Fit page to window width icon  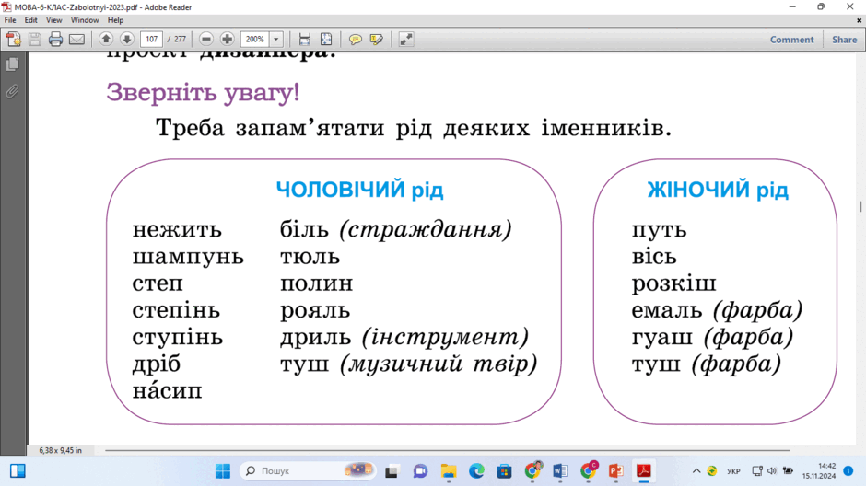click(x=305, y=40)
